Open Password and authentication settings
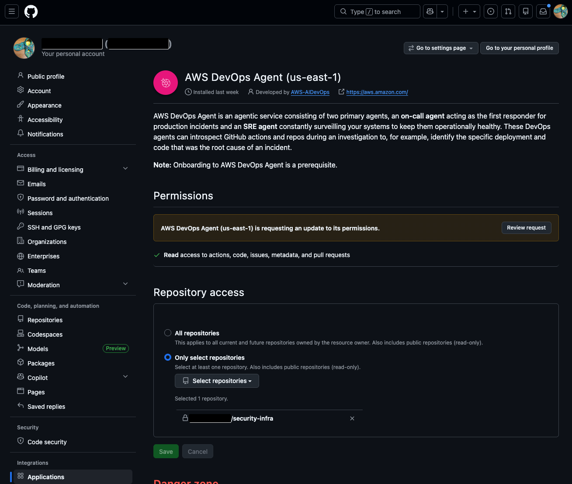 pyautogui.click(x=68, y=198)
